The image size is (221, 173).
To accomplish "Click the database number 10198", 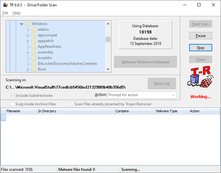I will (145, 32).
